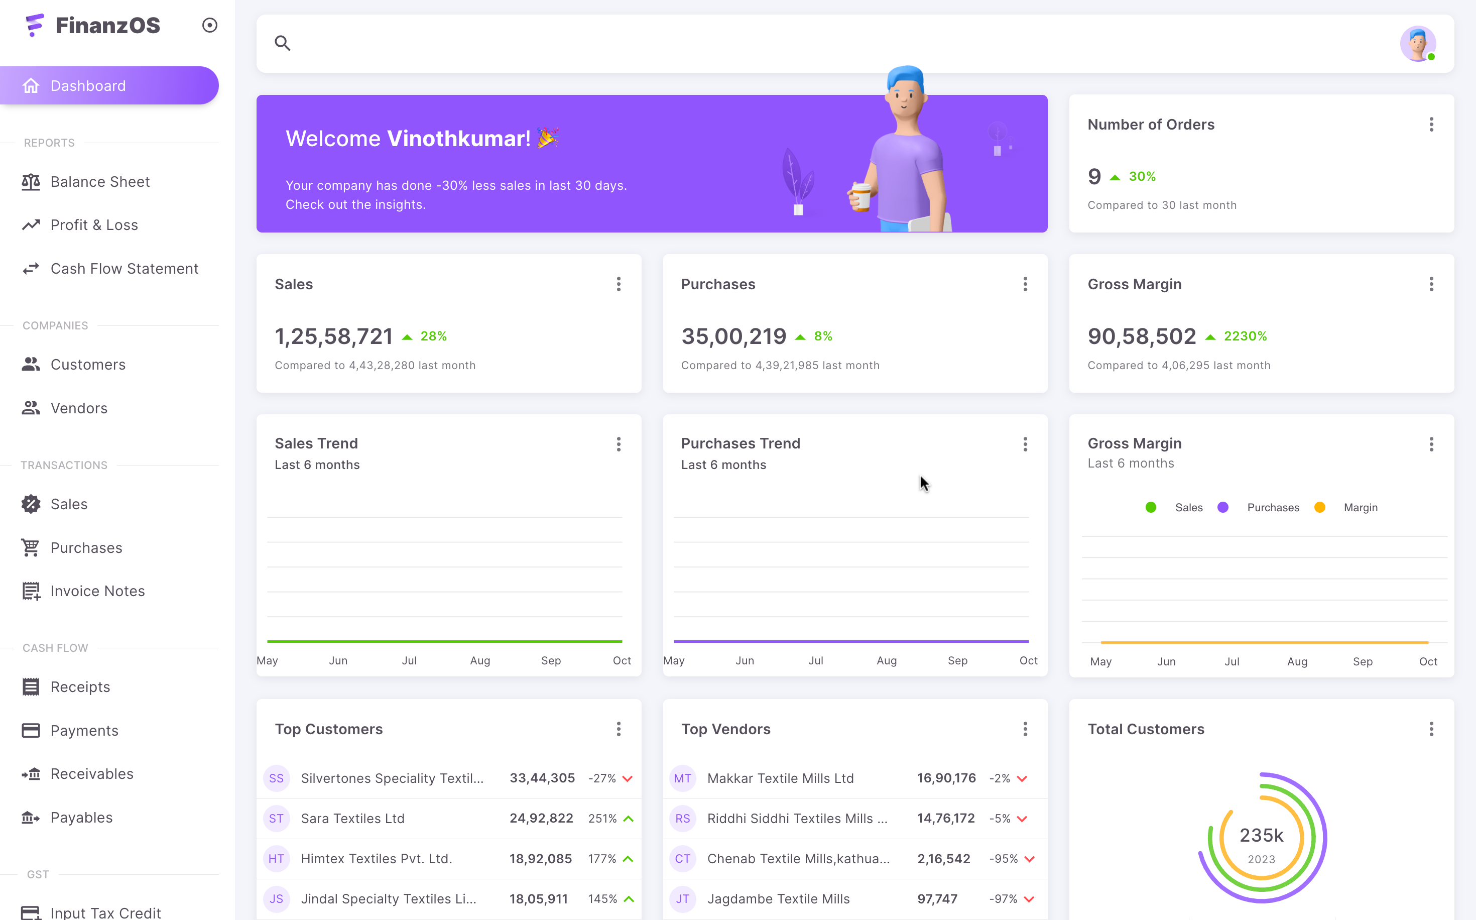Open Profit & Loss from the sidebar

(x=94, y=225)
